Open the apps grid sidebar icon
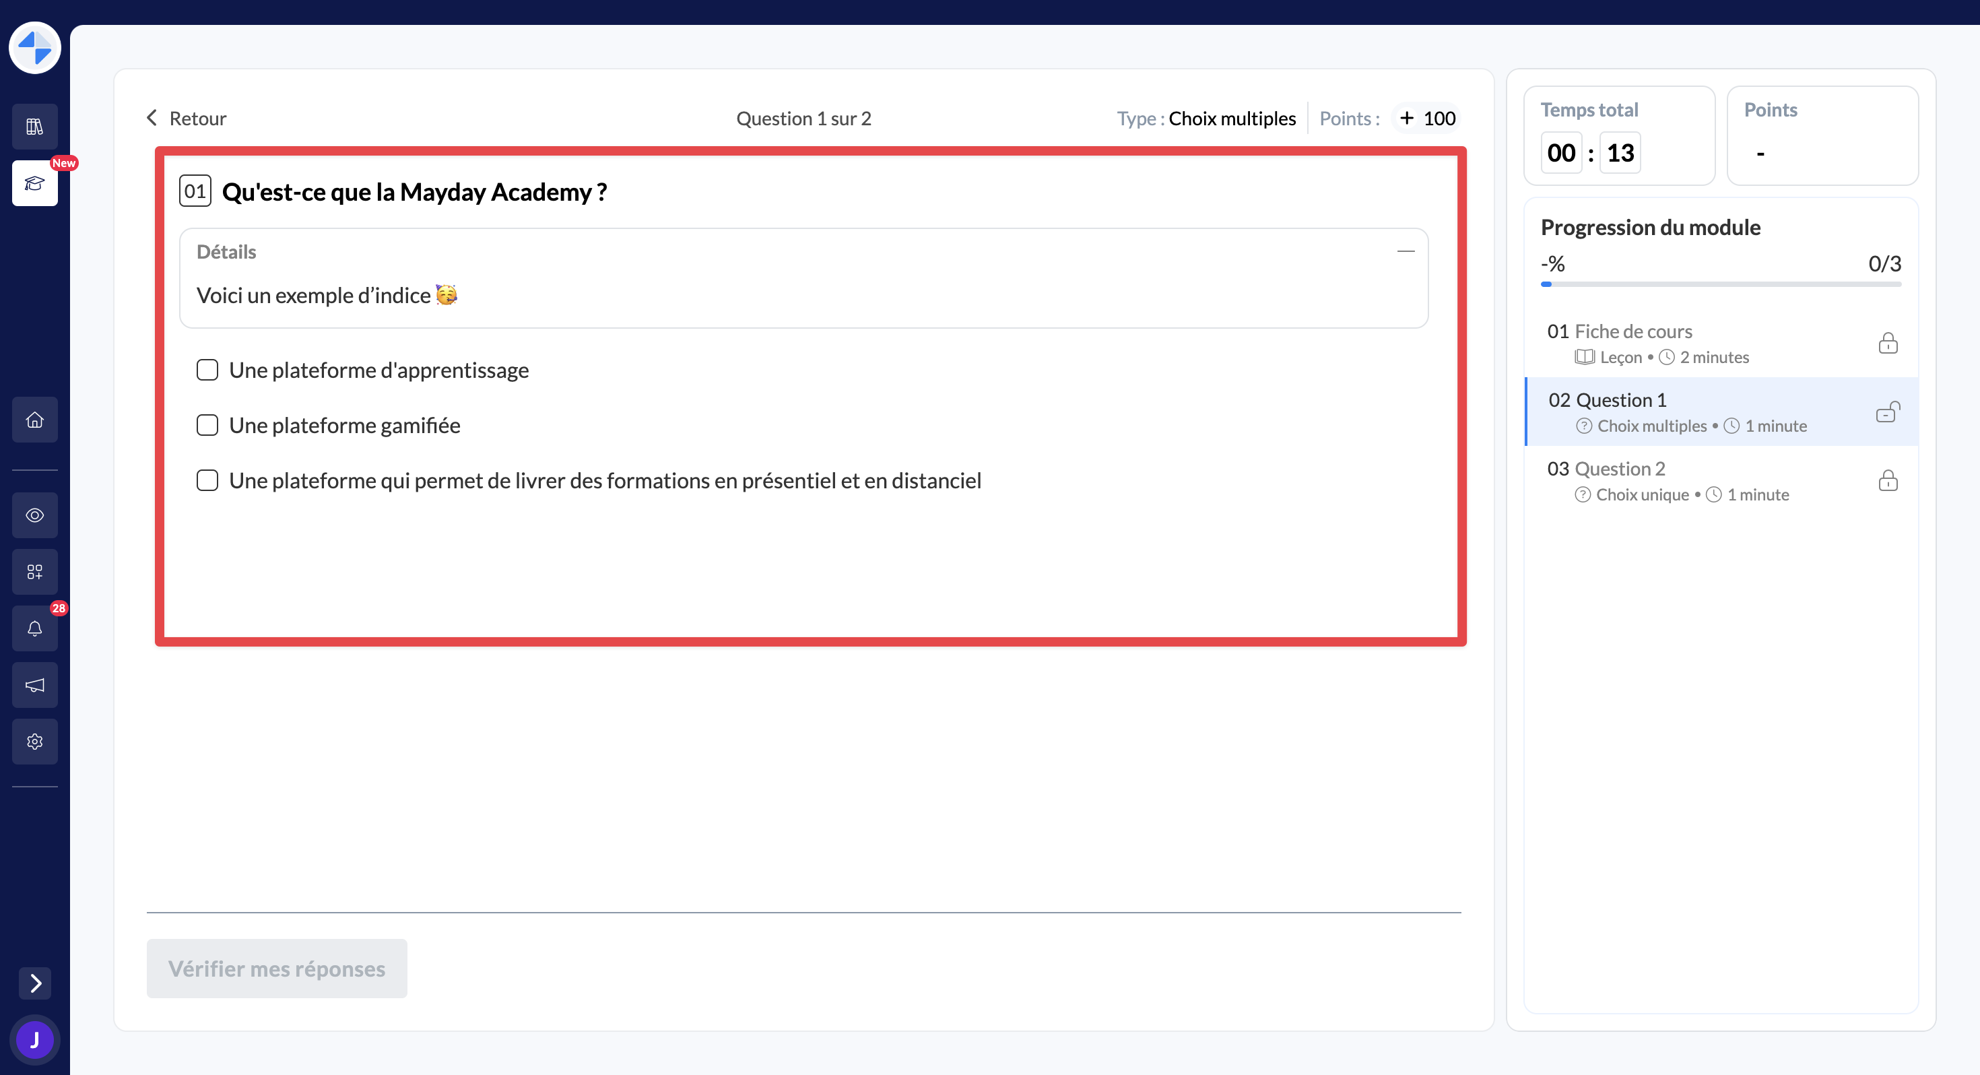1980x1075 pixels. pos(34,572)
